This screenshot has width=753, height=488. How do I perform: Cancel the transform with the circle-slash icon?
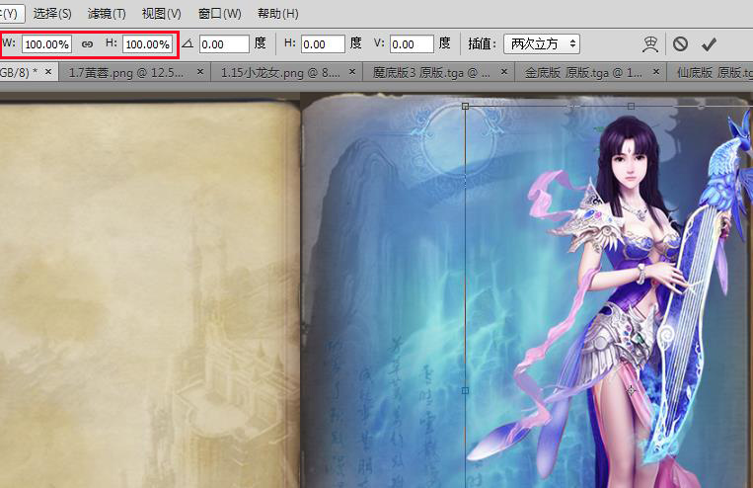pyautogui.click(x=680, y=44)
